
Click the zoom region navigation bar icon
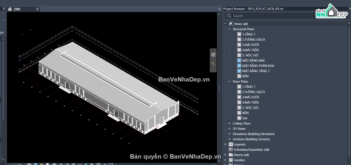click(x=213, y=63)
